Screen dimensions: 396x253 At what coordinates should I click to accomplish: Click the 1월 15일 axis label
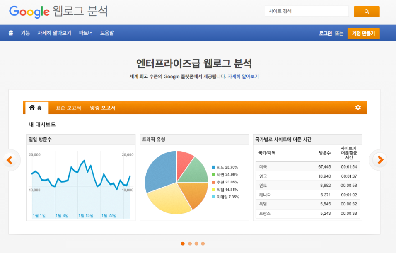86,215
